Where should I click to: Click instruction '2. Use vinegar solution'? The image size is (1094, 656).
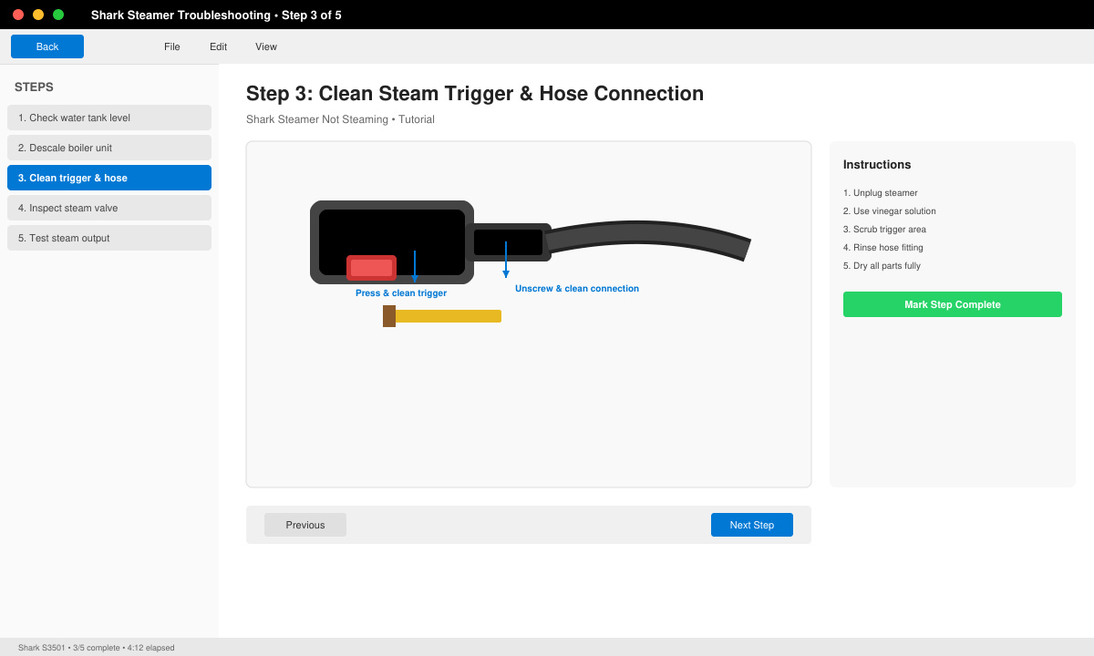pyautogui.click(x=890, y=211)
